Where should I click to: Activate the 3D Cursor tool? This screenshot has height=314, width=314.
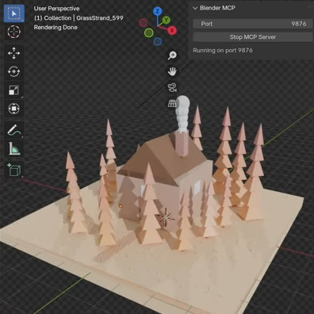[14, 32]
